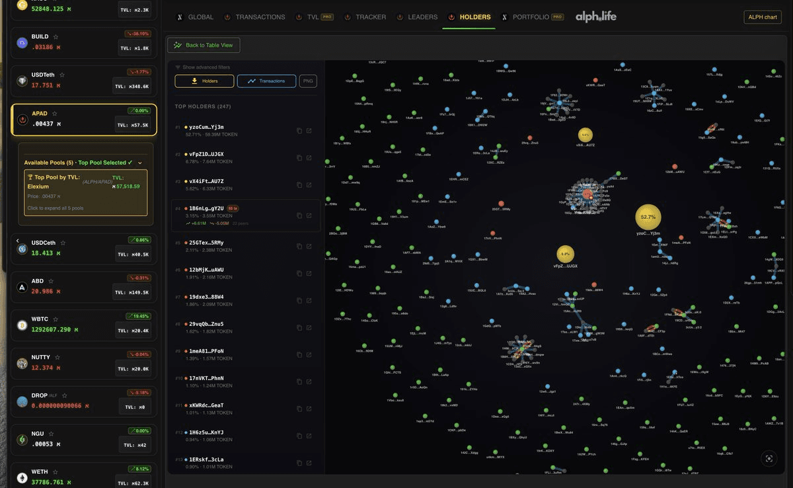
Task: Export the map using the PNG button
Action: tap(308, 81)
